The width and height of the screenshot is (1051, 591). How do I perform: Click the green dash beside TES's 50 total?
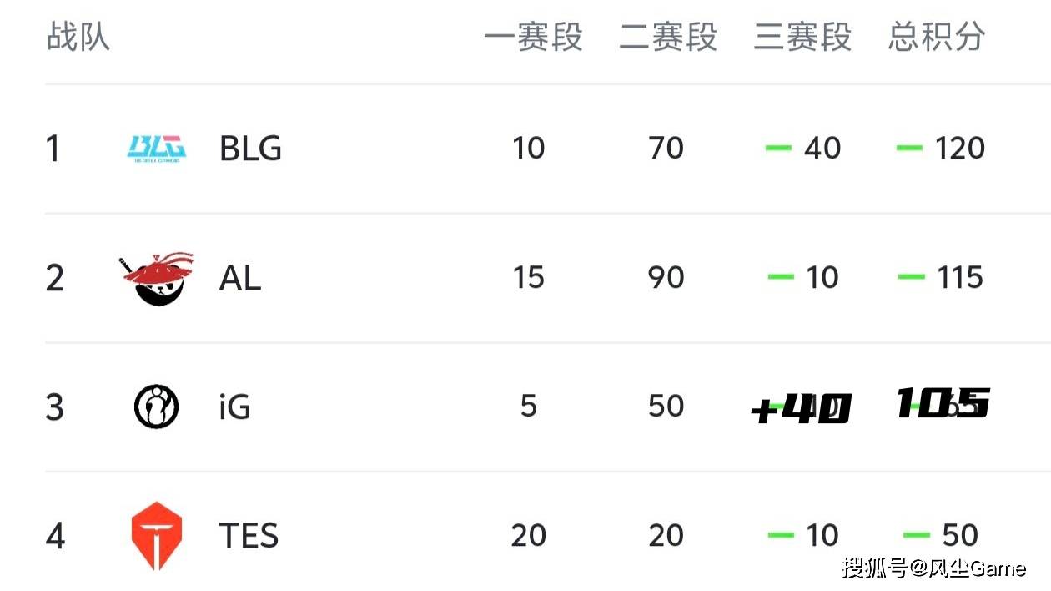pyautogui.click(x=916, y=535)
